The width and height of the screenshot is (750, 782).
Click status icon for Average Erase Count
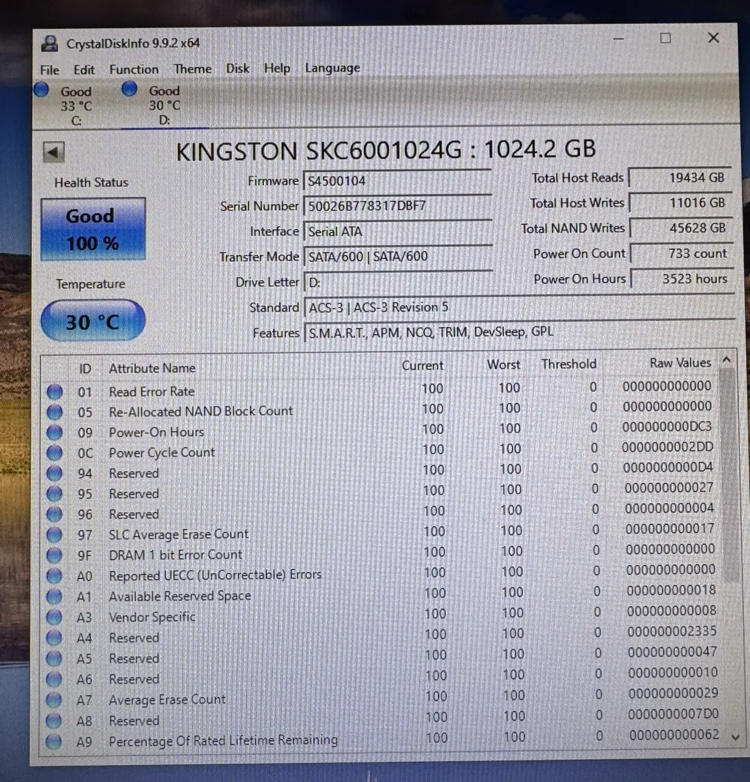pos(55,701)
